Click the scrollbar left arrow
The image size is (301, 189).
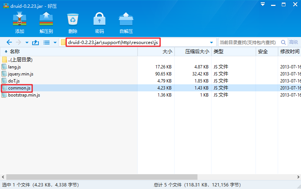(3, 177)
